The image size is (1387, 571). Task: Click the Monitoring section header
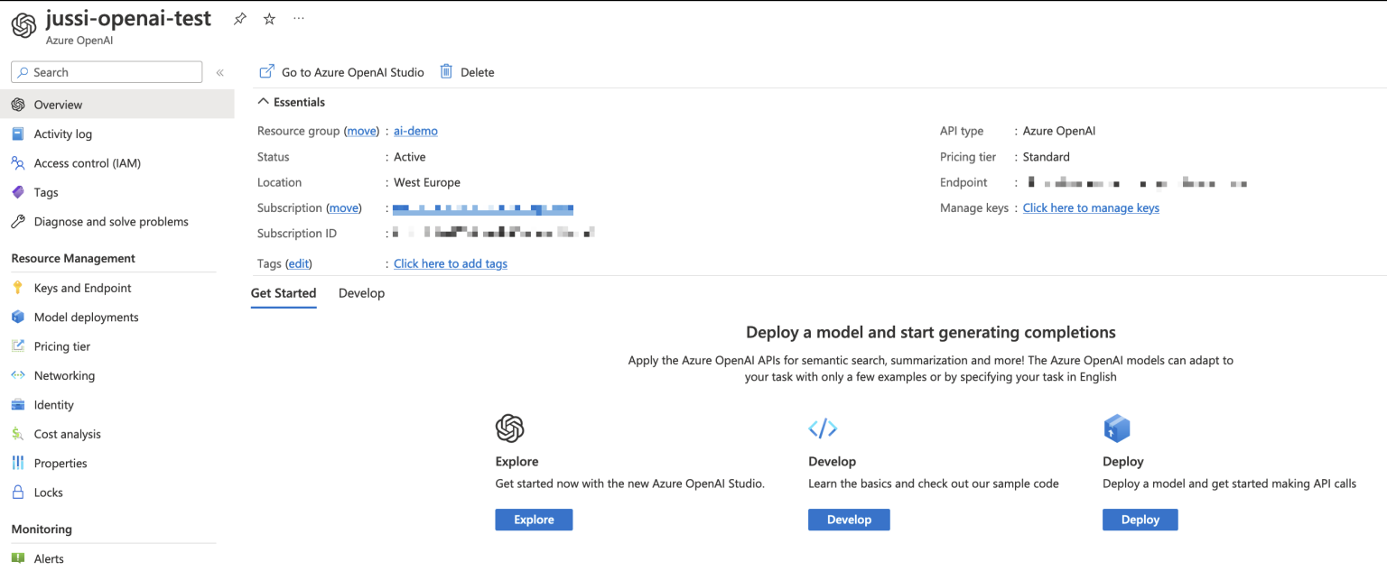[x=42, y=529]
